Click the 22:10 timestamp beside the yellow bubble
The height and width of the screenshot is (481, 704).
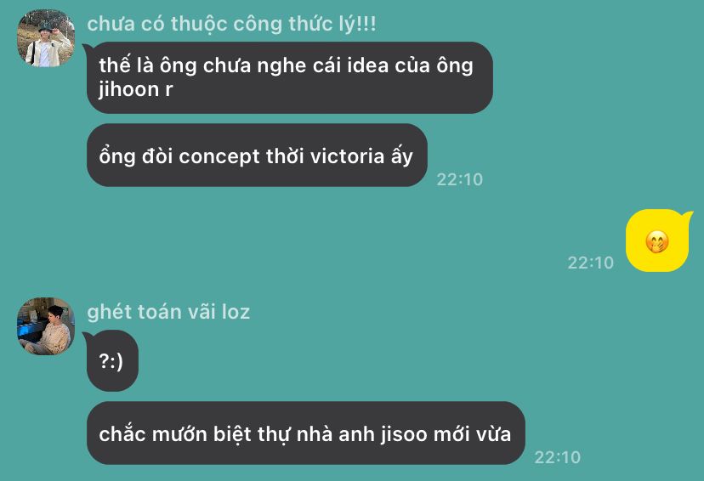click(590, 263)
